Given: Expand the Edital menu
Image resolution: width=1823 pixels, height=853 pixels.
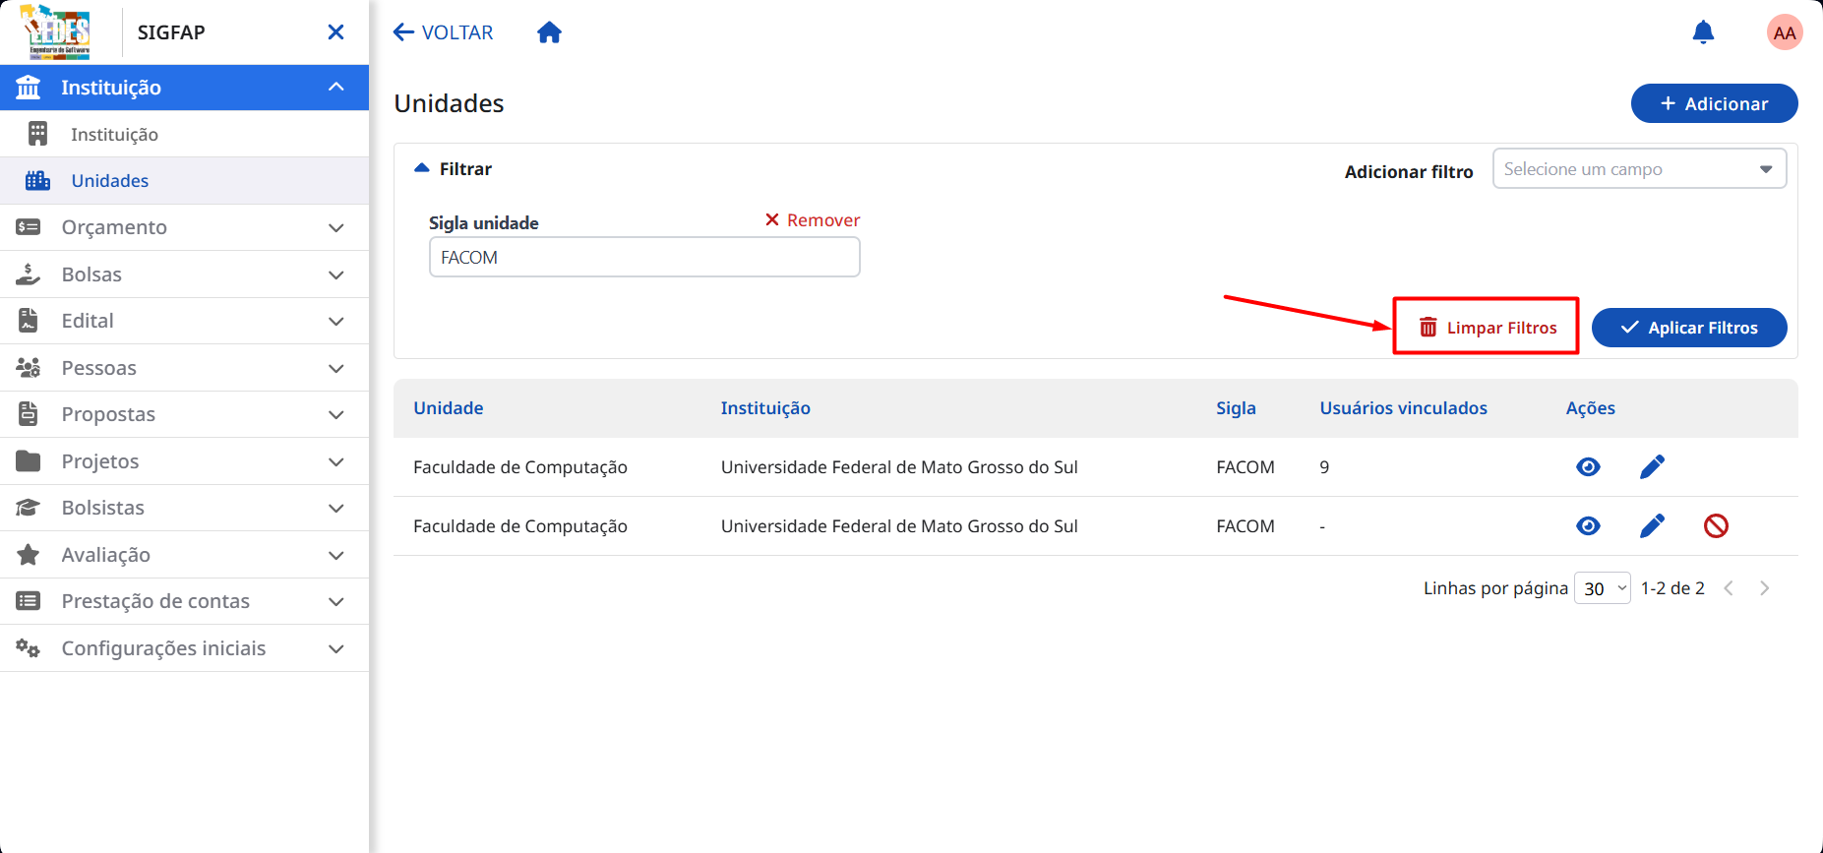Looking at the screenshot, I should click(x=184, y=321).
